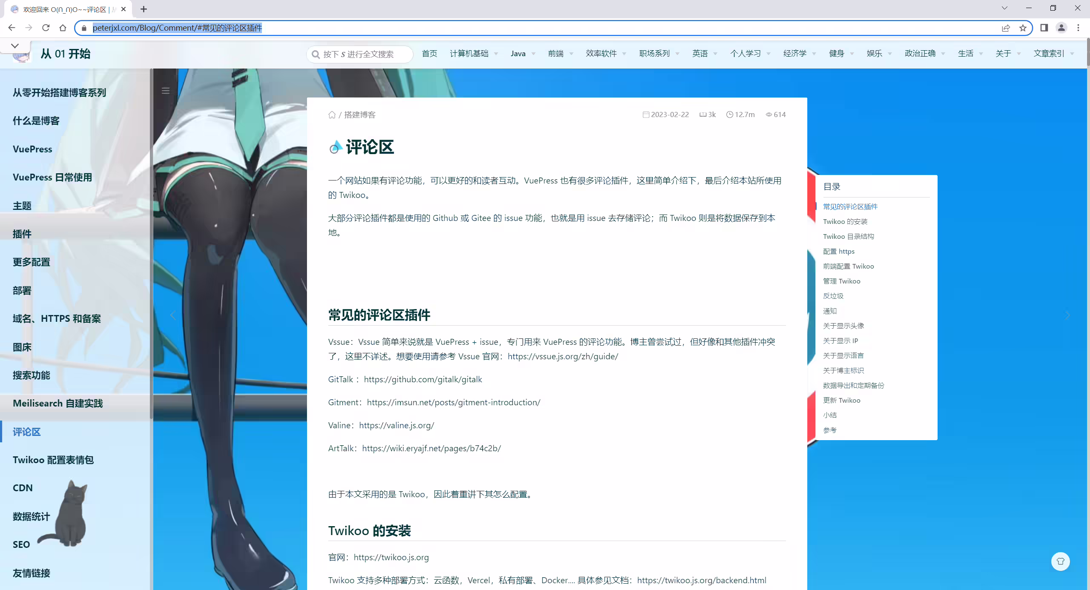This screenshot has width=1090, height=590.
Task: Open the 生活 nav menu
Action: pos(970,54)
